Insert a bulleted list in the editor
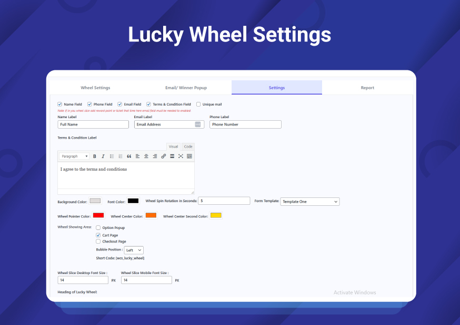Screen dimensions: 460x325 [112, 156]
